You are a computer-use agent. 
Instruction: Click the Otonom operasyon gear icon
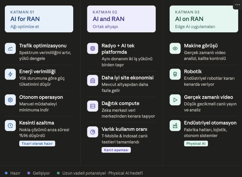pos(10,100)
